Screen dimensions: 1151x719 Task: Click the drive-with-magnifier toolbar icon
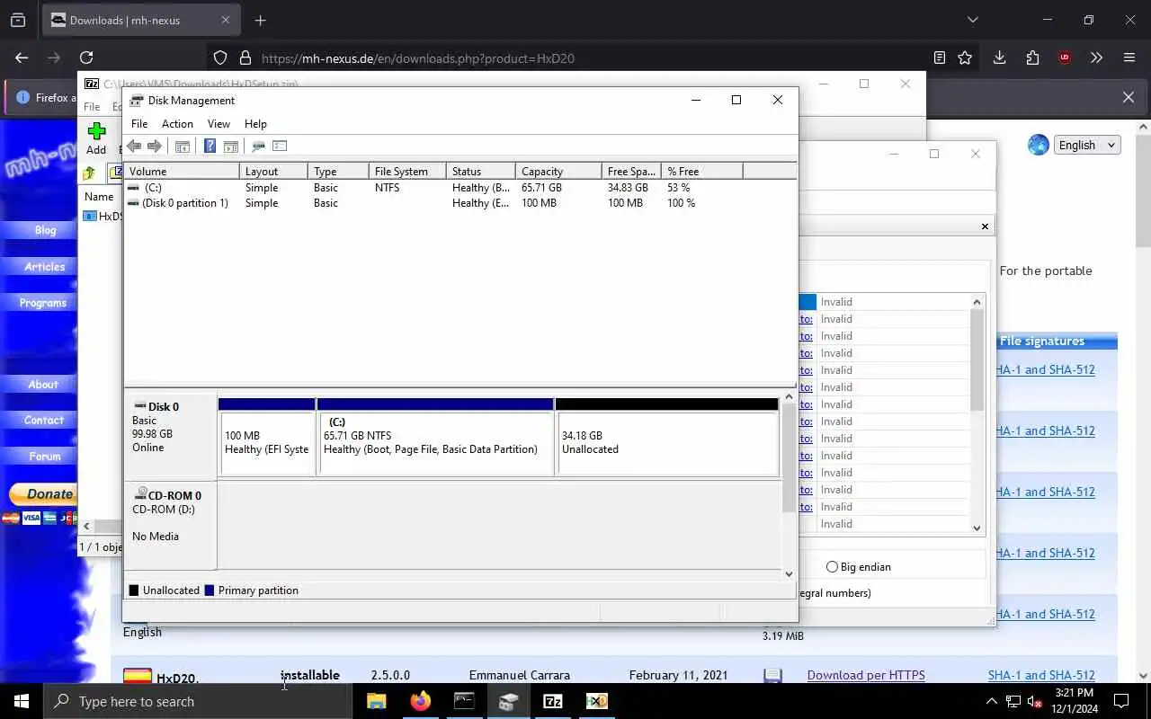259,146
